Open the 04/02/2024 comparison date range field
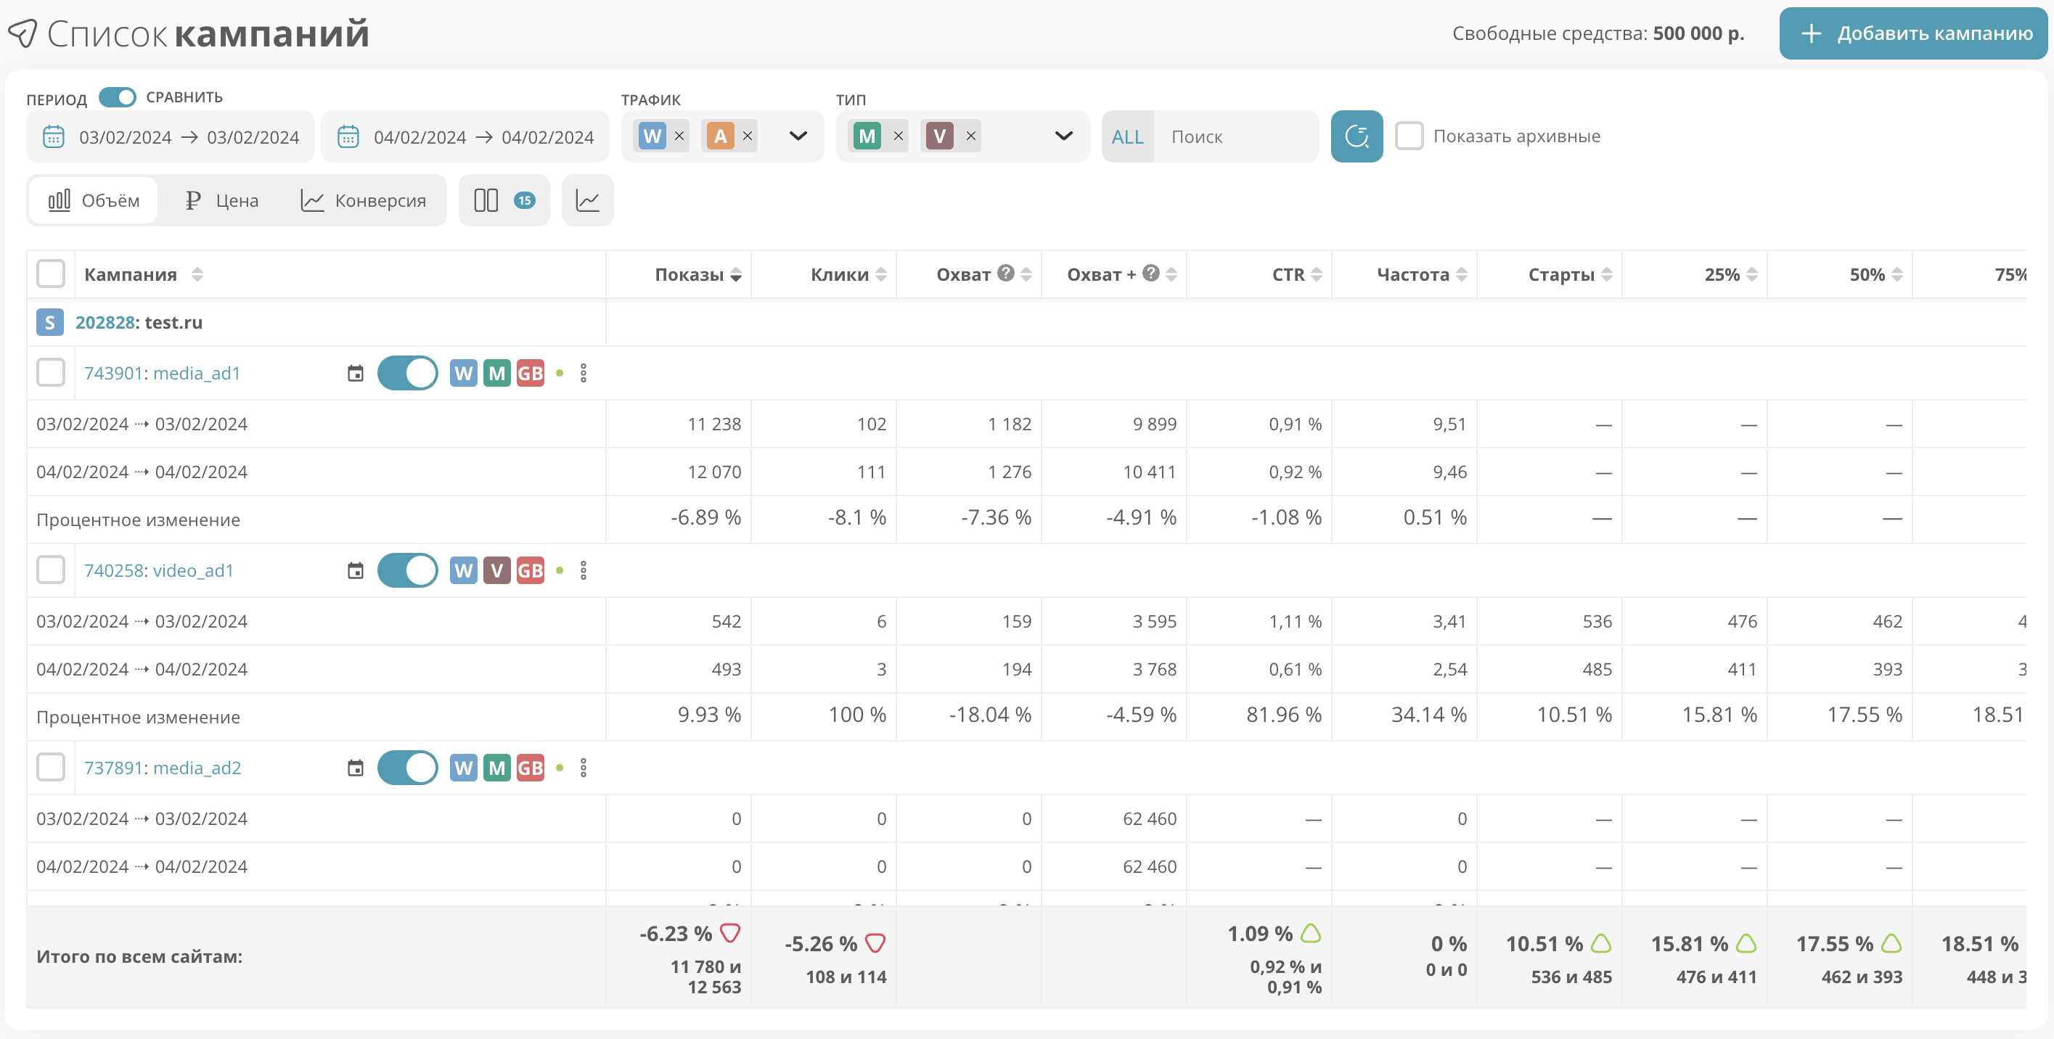 coord(466,136)
